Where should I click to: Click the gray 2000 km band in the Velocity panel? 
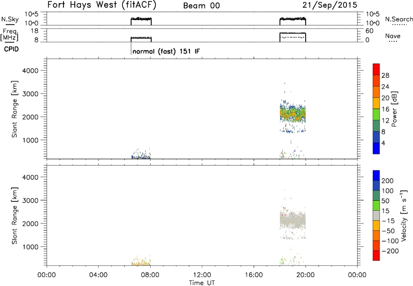[293, 220]
